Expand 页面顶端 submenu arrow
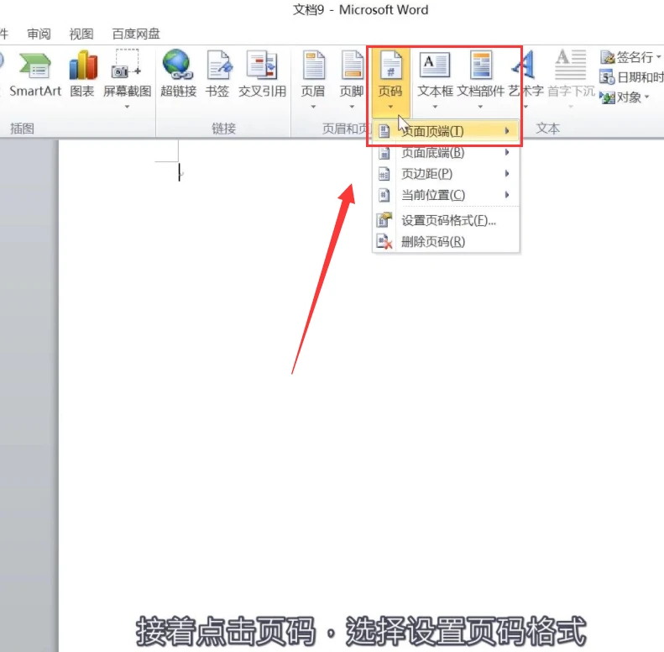 coord(507,131)
